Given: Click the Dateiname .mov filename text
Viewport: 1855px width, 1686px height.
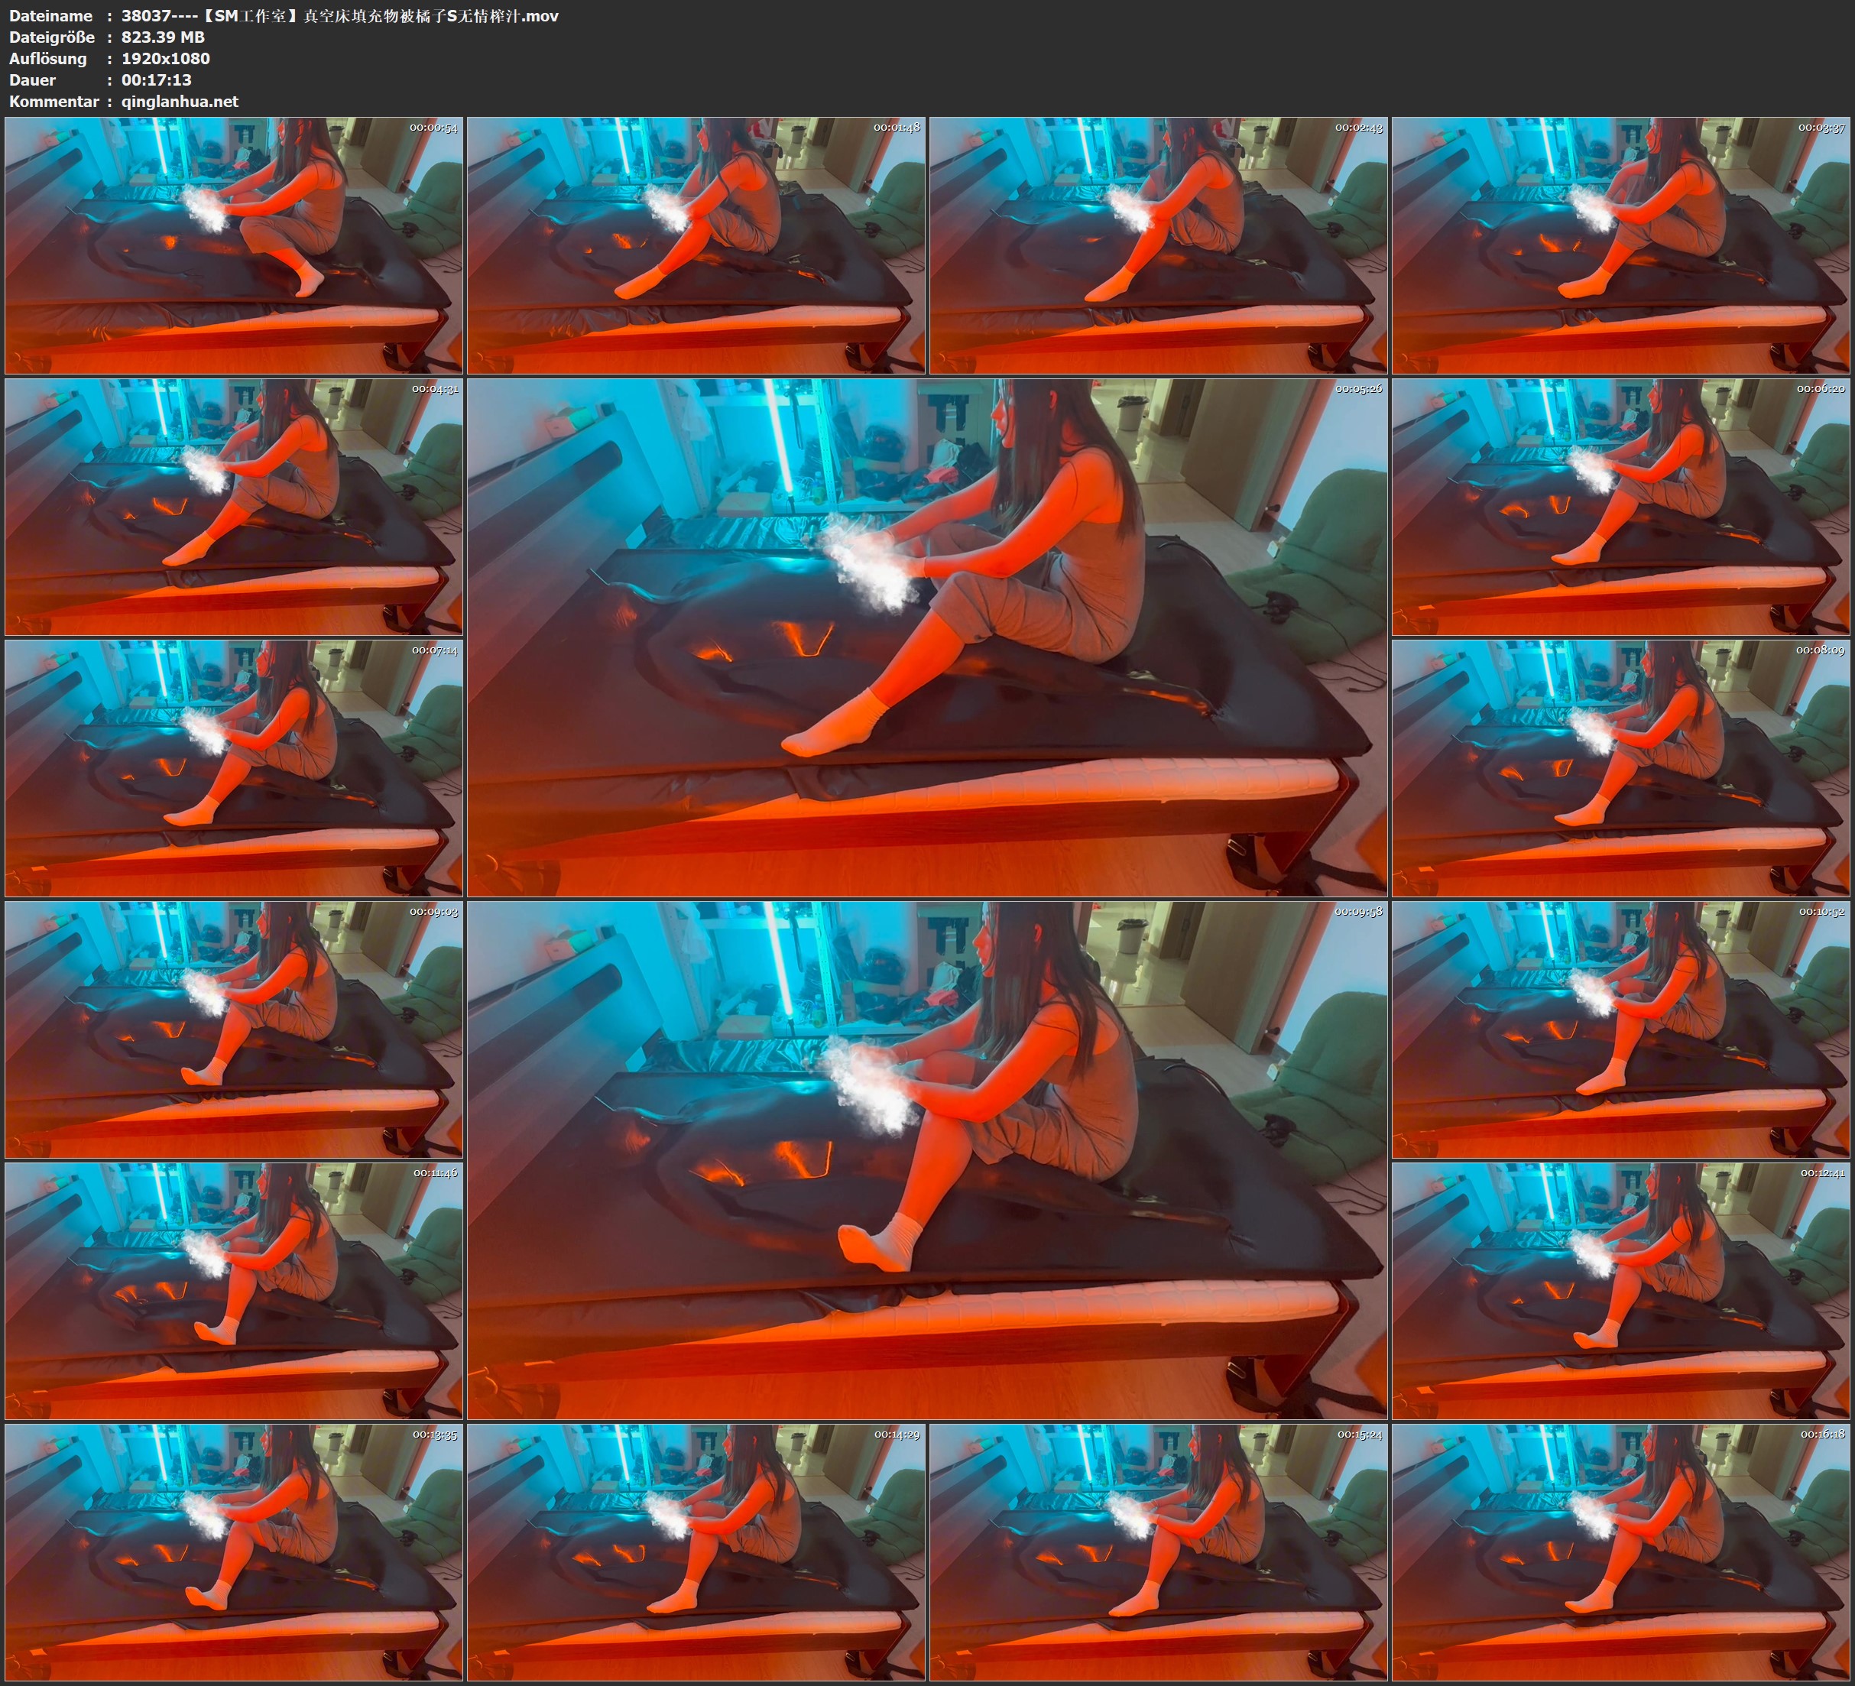Looking at the screenshot, I should pyautogui.click(x=339, y=15).
